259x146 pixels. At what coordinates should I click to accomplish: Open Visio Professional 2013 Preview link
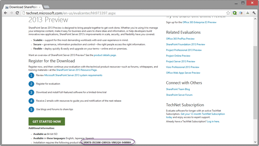(183, 67)
